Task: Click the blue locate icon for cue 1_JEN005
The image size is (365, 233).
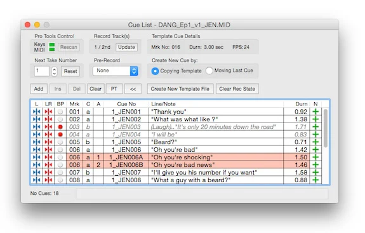Action: (x=37, y=142)
